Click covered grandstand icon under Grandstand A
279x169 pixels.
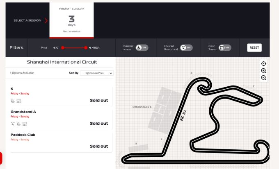coord(13,124)
